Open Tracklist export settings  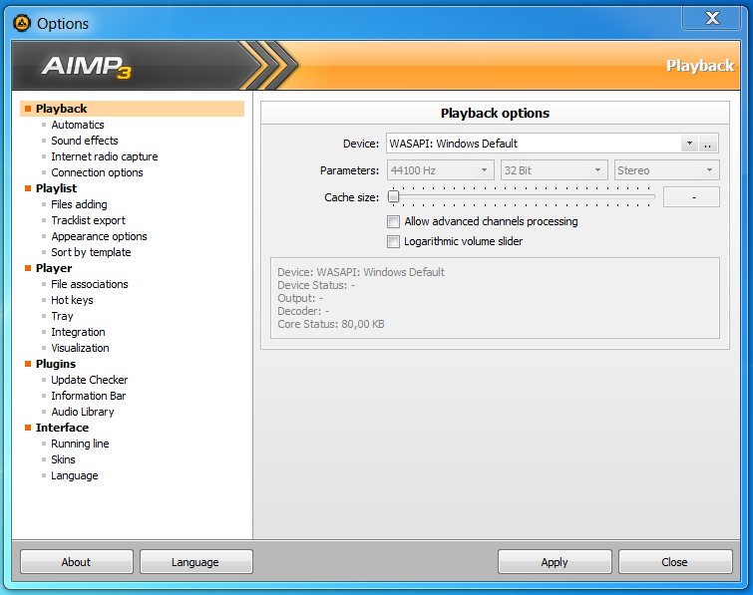click(x=88, y=220)
